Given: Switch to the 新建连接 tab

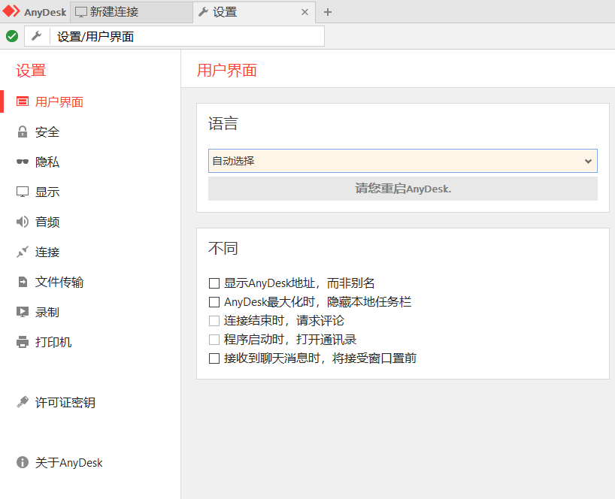Looking at the screenshot, I should (x=132, y=12).
